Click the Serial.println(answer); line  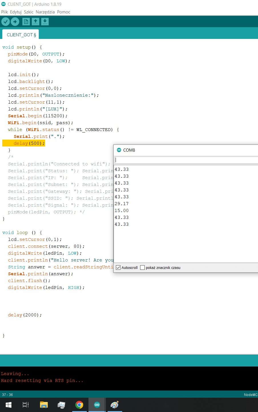tap(41, 274)
